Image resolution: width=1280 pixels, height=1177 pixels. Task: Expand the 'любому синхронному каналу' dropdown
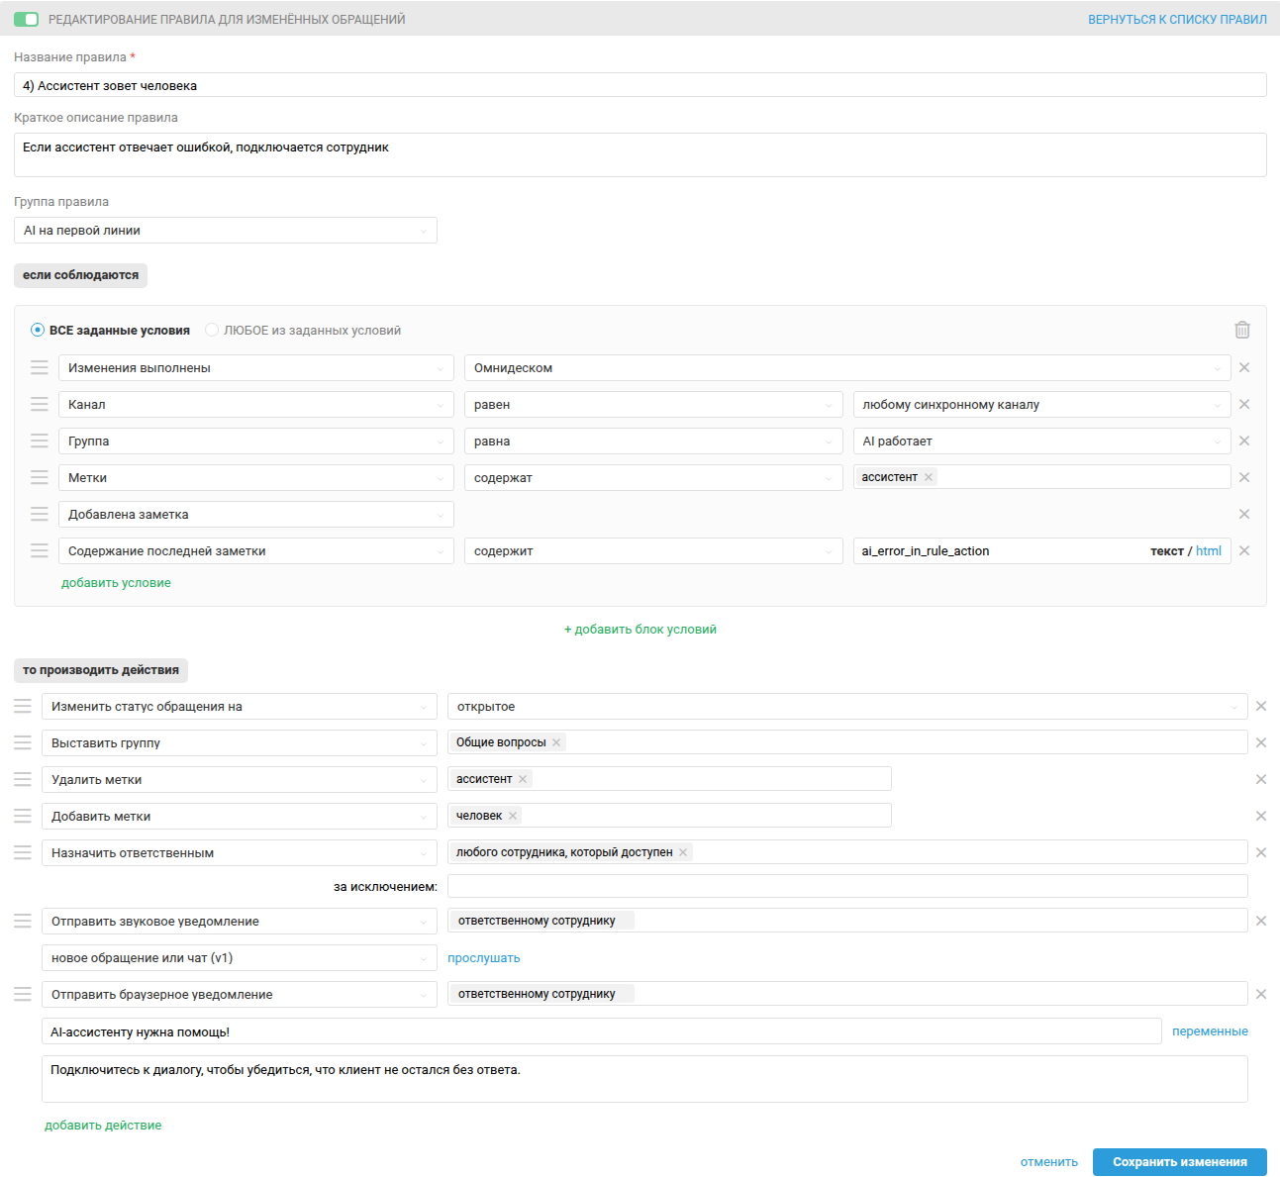[x=1041, y=405]
